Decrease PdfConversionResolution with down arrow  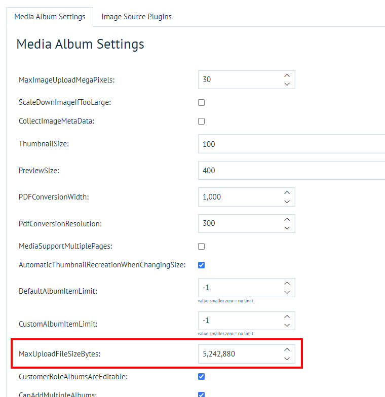(287, 228)
